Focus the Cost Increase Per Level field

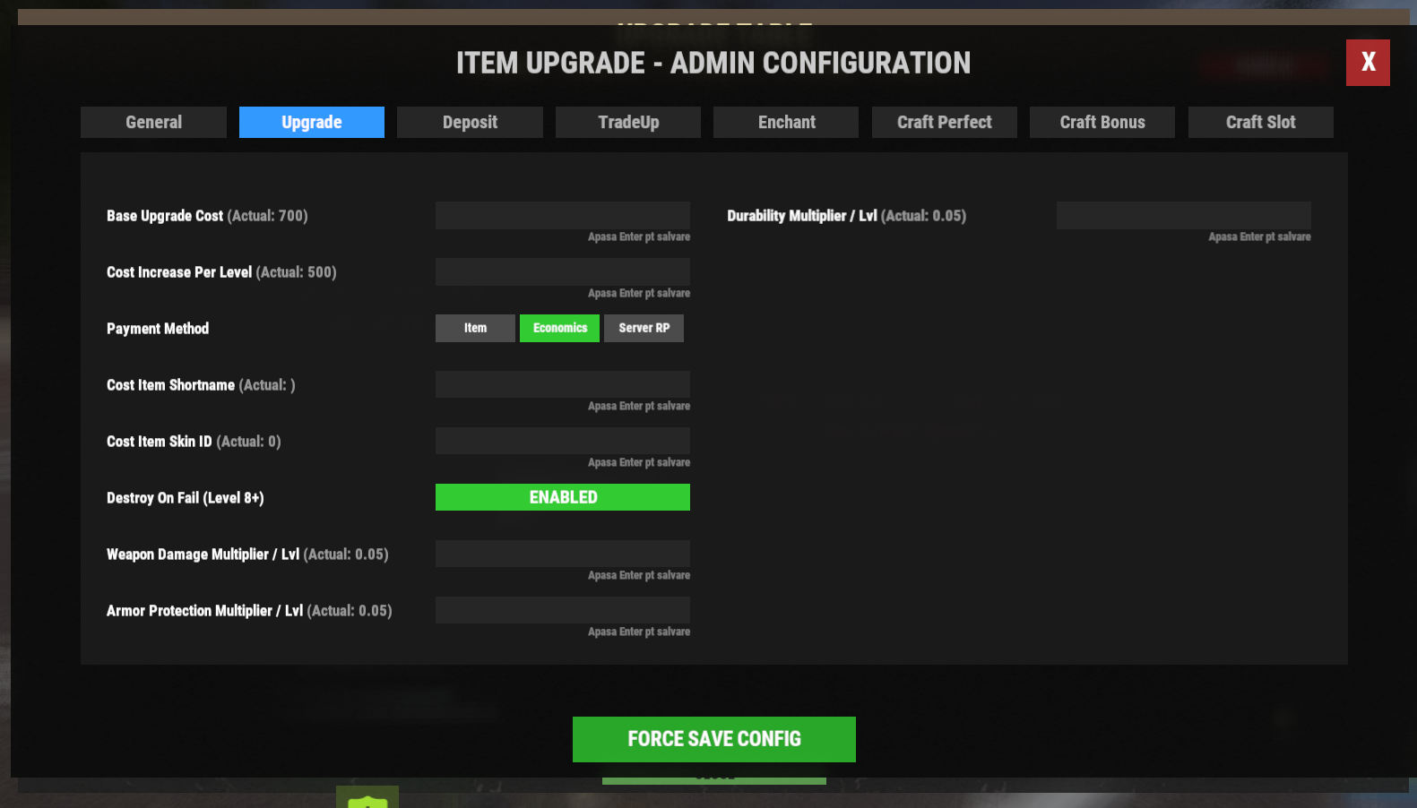(562, 272)
